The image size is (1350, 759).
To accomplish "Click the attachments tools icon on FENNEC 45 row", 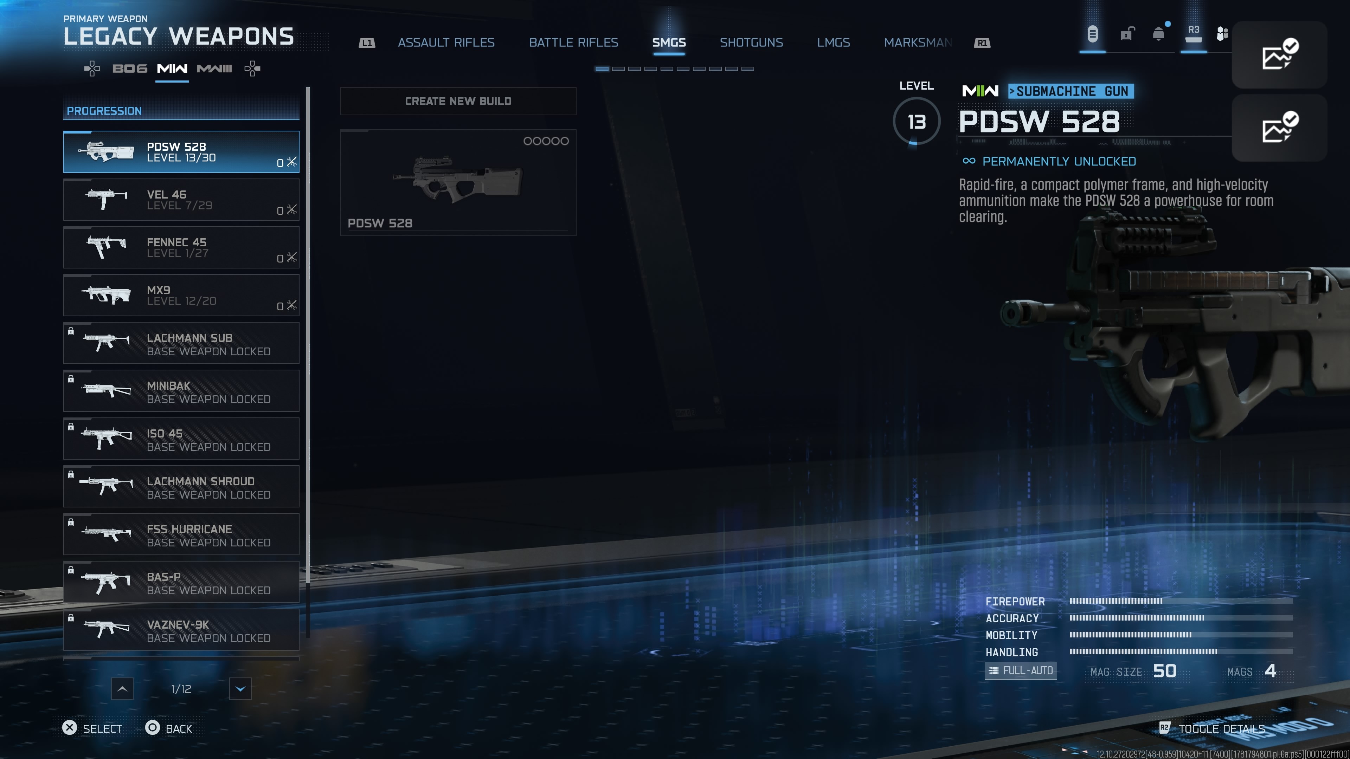I will click(x=292, y=257).
